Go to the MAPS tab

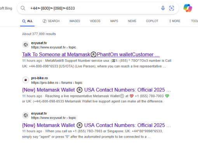tap(114, 21)
